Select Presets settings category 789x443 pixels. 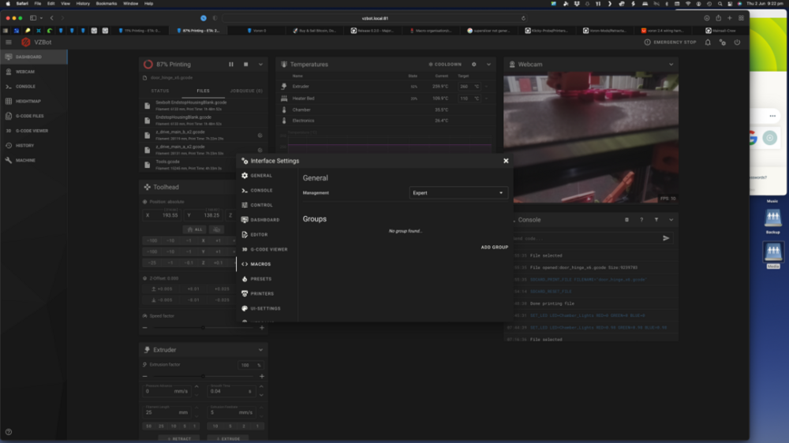tap(267, 278)
